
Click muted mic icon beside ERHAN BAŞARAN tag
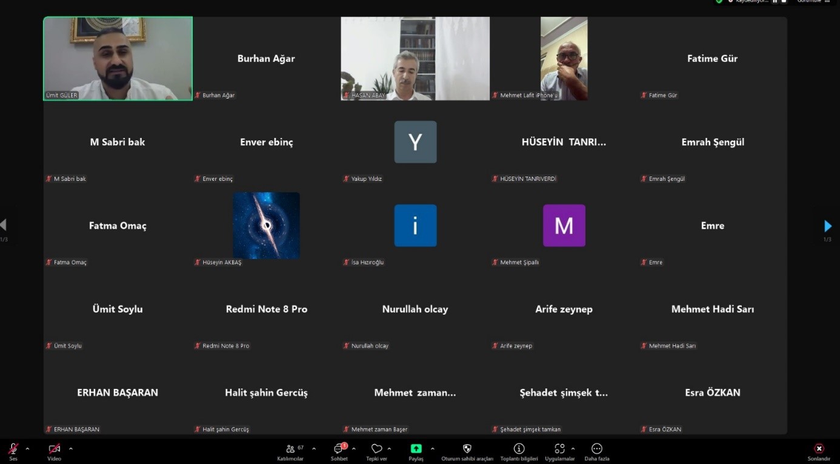[x=49, y=429]
